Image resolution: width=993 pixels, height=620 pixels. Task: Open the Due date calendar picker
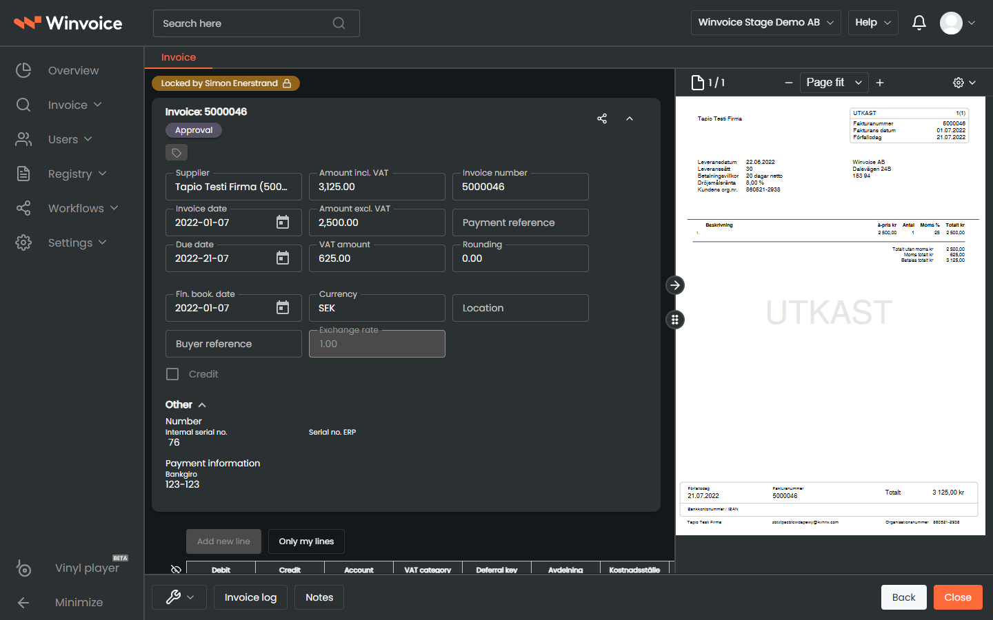[x=283, y=258]
